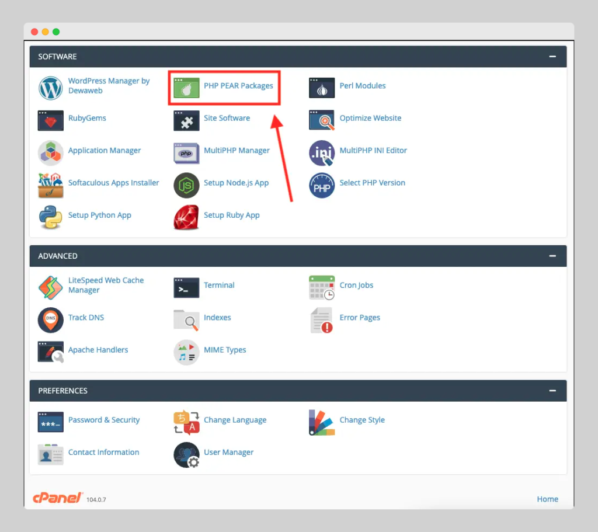This screenshot has width=598, height=532.
Task: Collapse the ADVANCED section
Action: click(552, 255)
